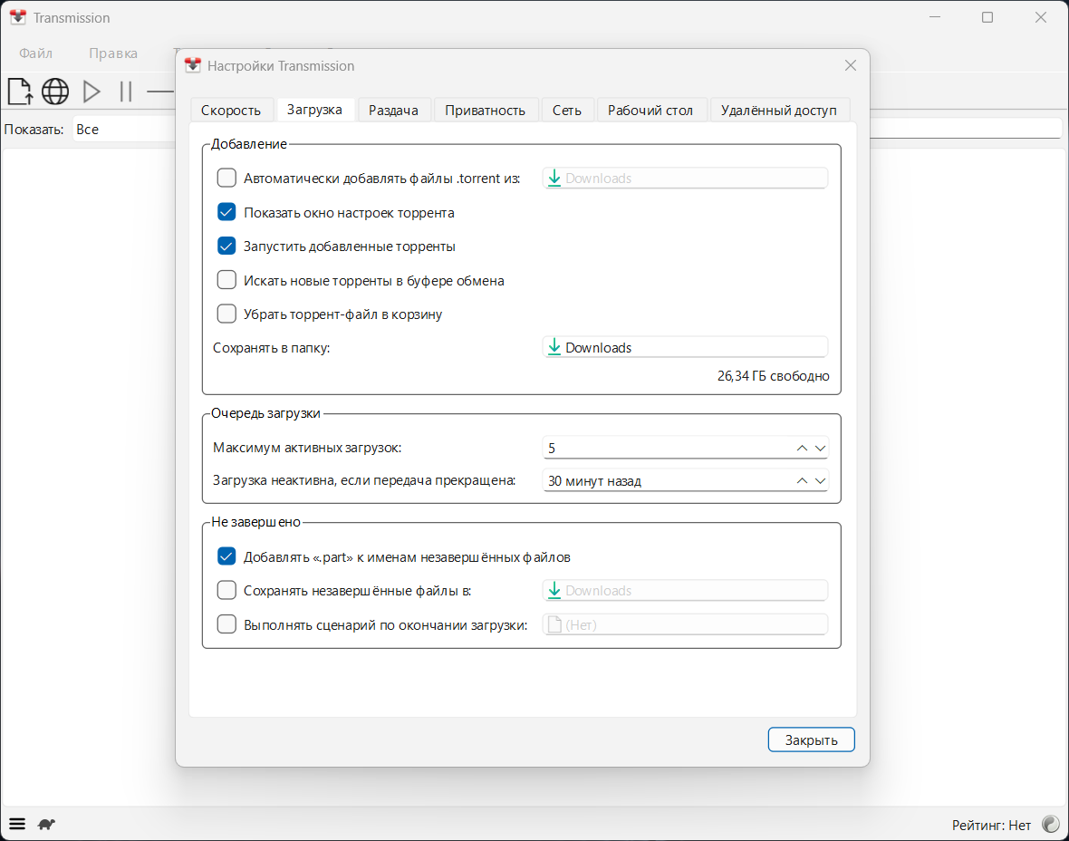Viewport: 1069px width, 841px height.
Task: Close the Настройки Transmission dialog
Action: coord(850,65)
